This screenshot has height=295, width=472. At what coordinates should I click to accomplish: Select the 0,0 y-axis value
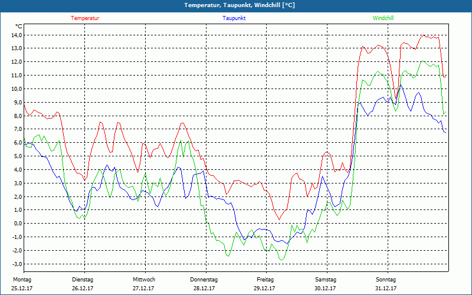click(x=18, y=224)
